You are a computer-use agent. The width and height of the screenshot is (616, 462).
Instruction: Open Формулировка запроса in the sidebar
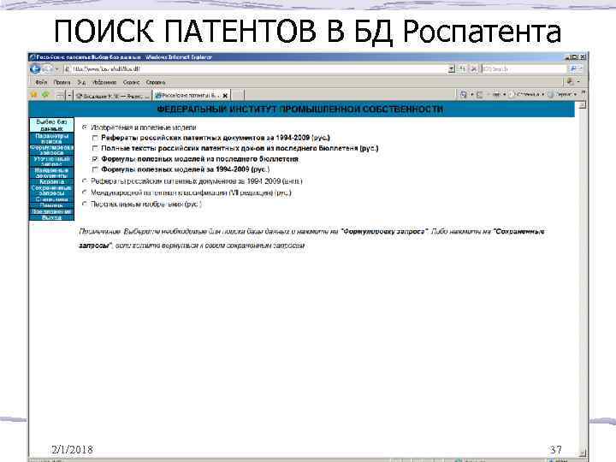point(51,150)
